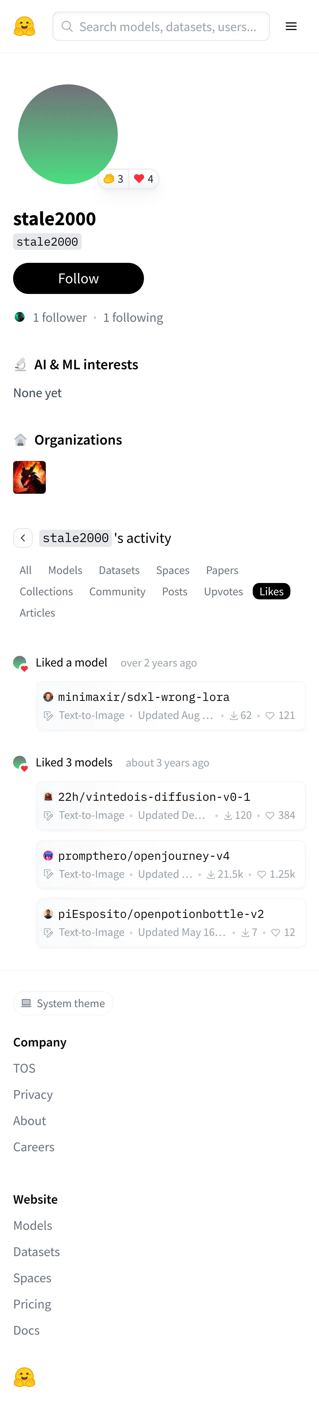
Task: Open the System theme selector
Action: pyautogui.click(x=63, y=1003)
